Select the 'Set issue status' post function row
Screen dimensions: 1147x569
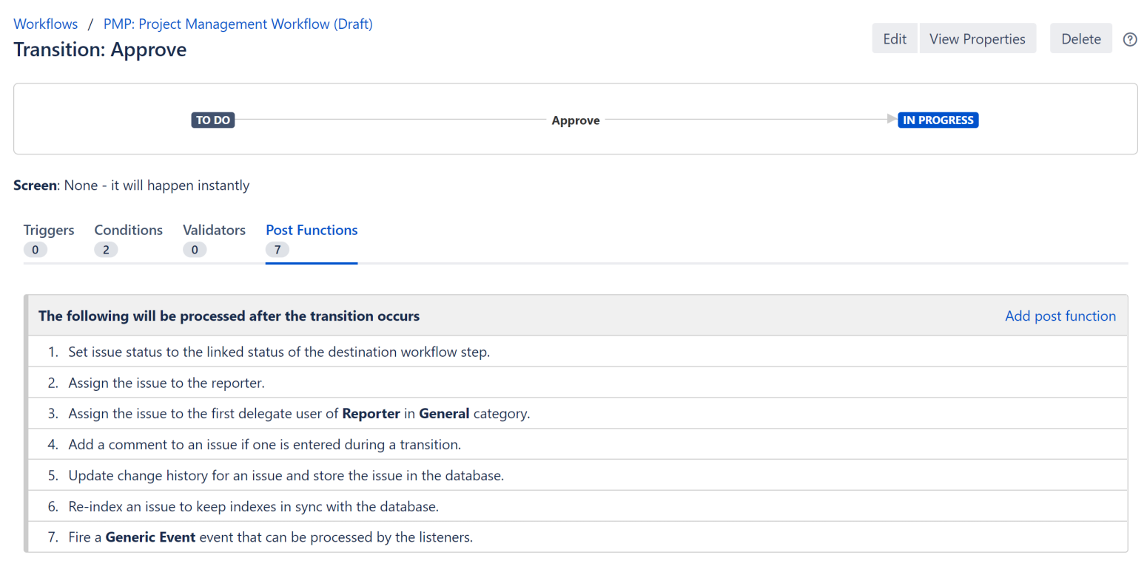point(279,352)
